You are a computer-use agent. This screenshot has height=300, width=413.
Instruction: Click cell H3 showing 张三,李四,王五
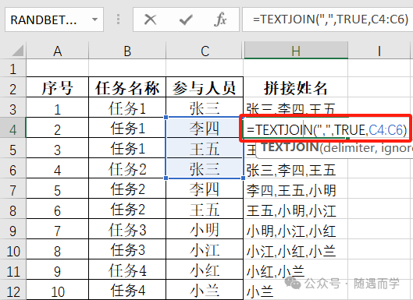[296, 106]
